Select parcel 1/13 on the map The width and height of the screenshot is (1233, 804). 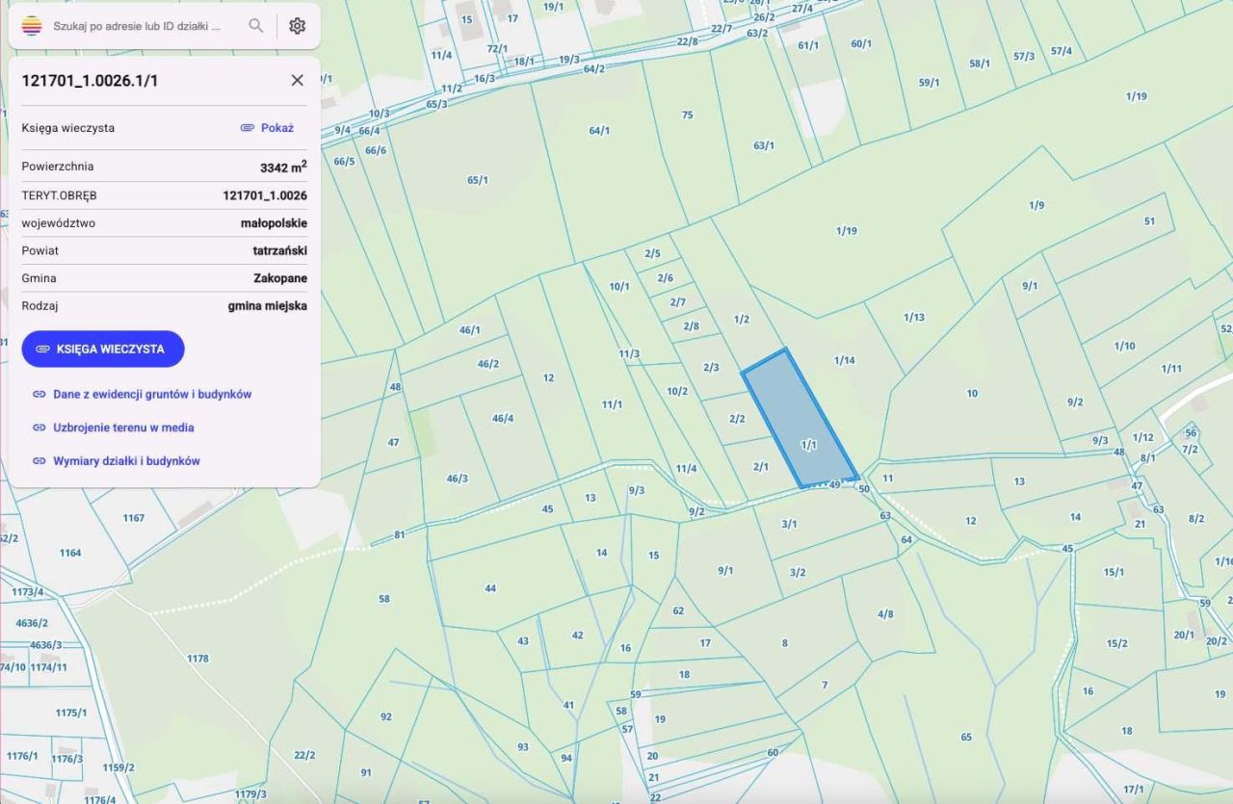[914, 317]
